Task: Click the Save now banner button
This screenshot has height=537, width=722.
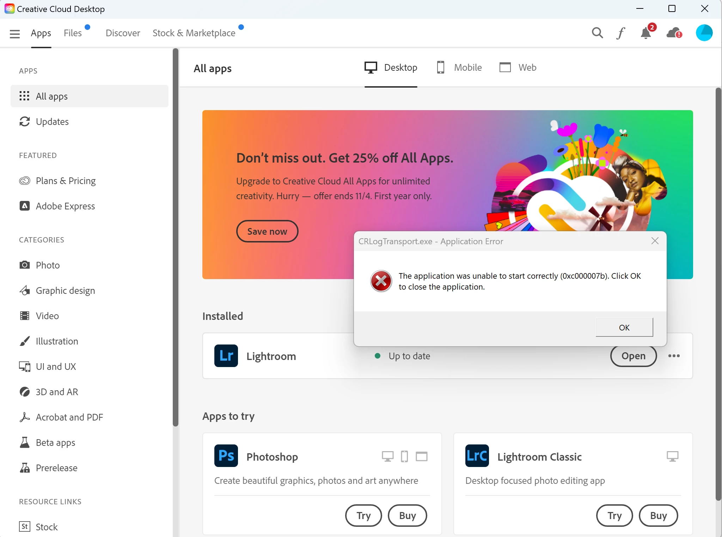Action: pyautogui.click(x=267, y=231)
